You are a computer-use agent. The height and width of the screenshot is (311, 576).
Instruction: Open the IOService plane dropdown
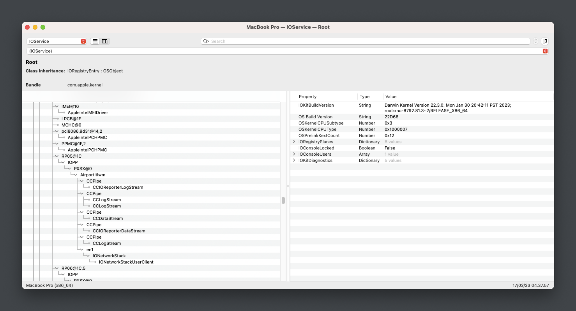(x=57, y=41)
